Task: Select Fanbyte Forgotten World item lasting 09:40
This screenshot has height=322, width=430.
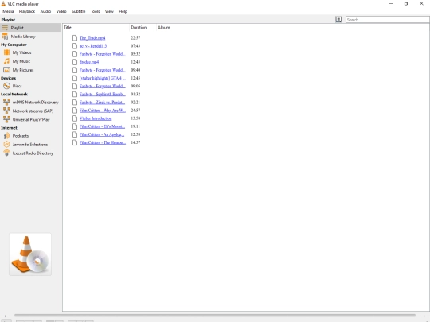Action: tap(102, 70)
